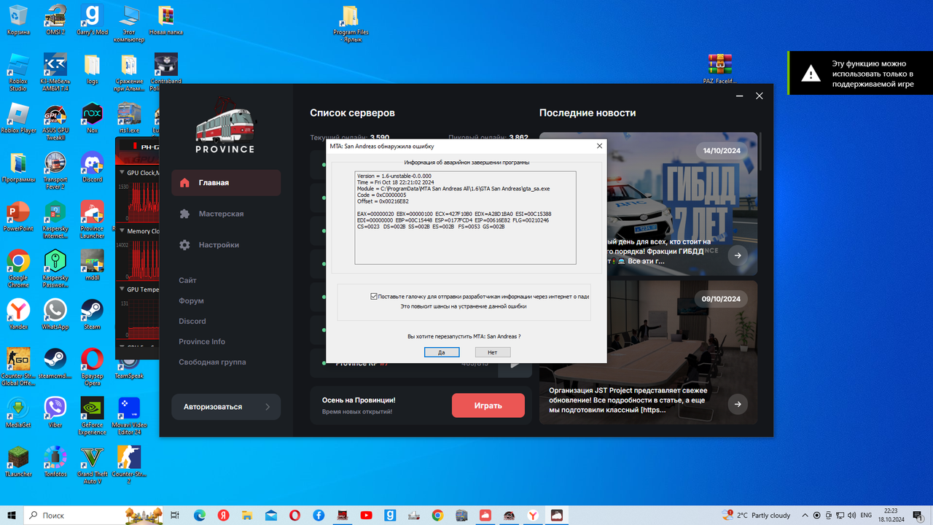Screen dimensions: 933x525
Task: Select the Браузер Opera desktop icon
Action: [92, 366]
